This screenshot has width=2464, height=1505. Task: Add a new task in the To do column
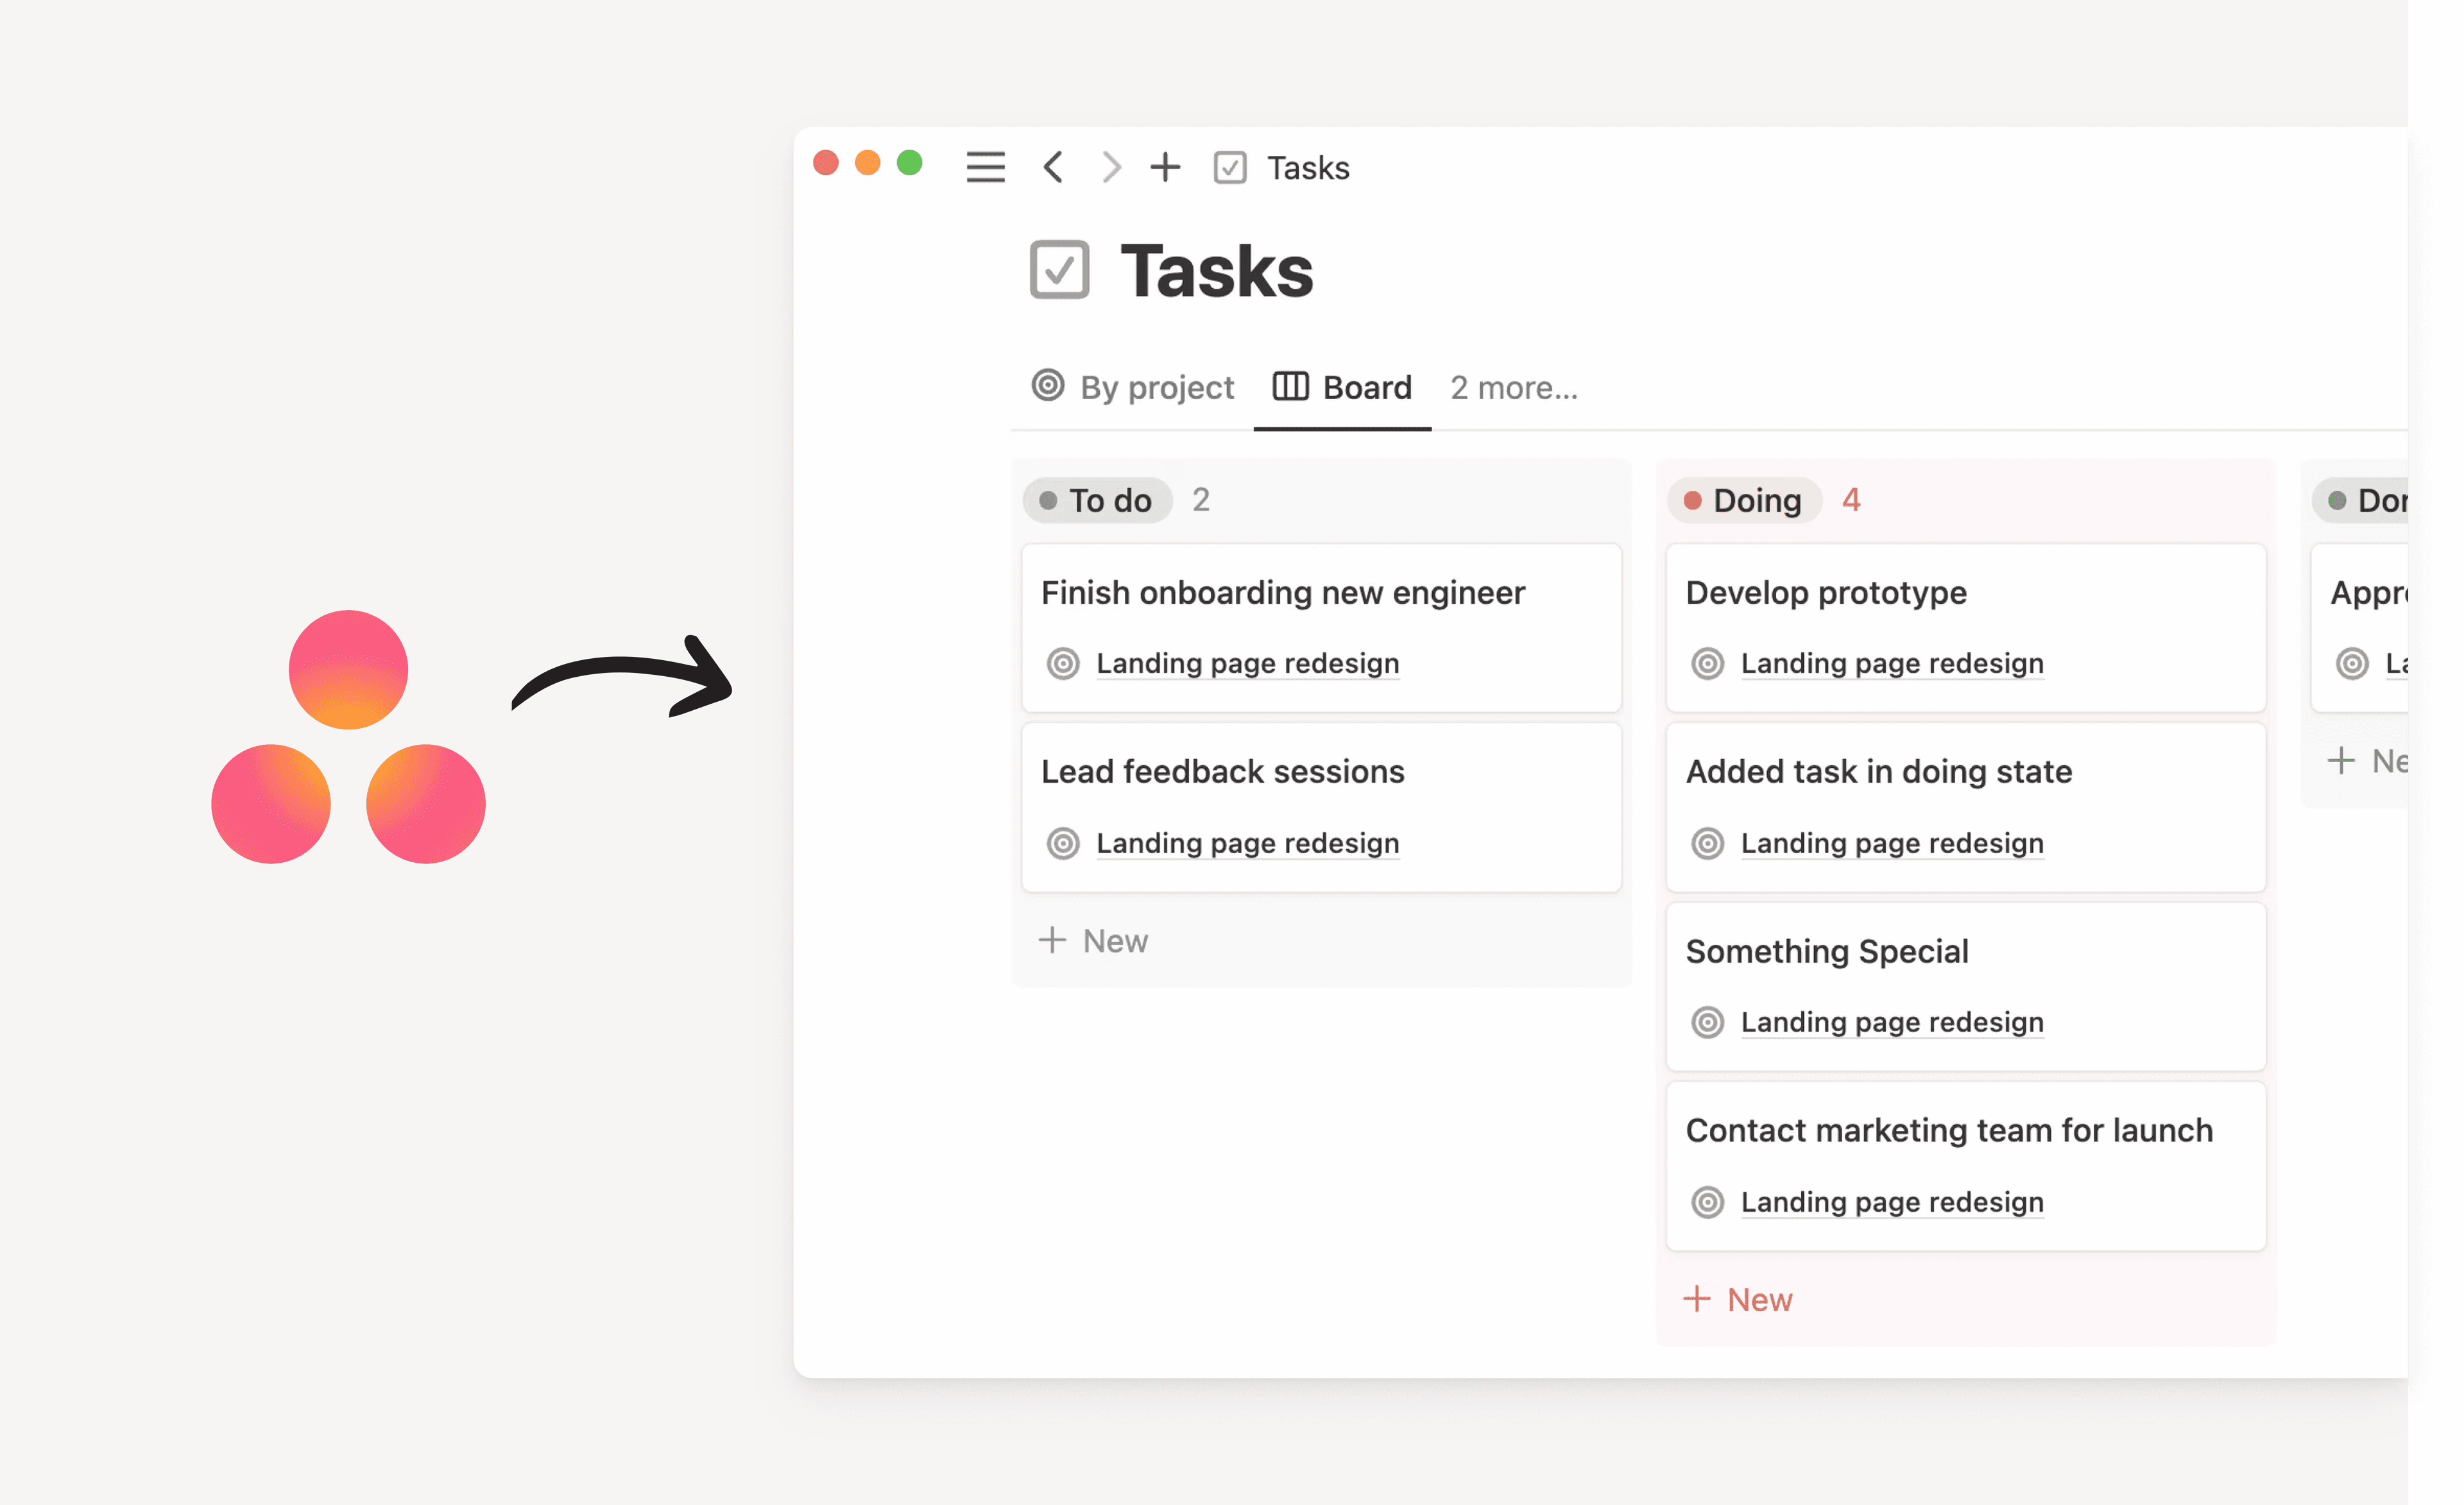(1093, 940)
